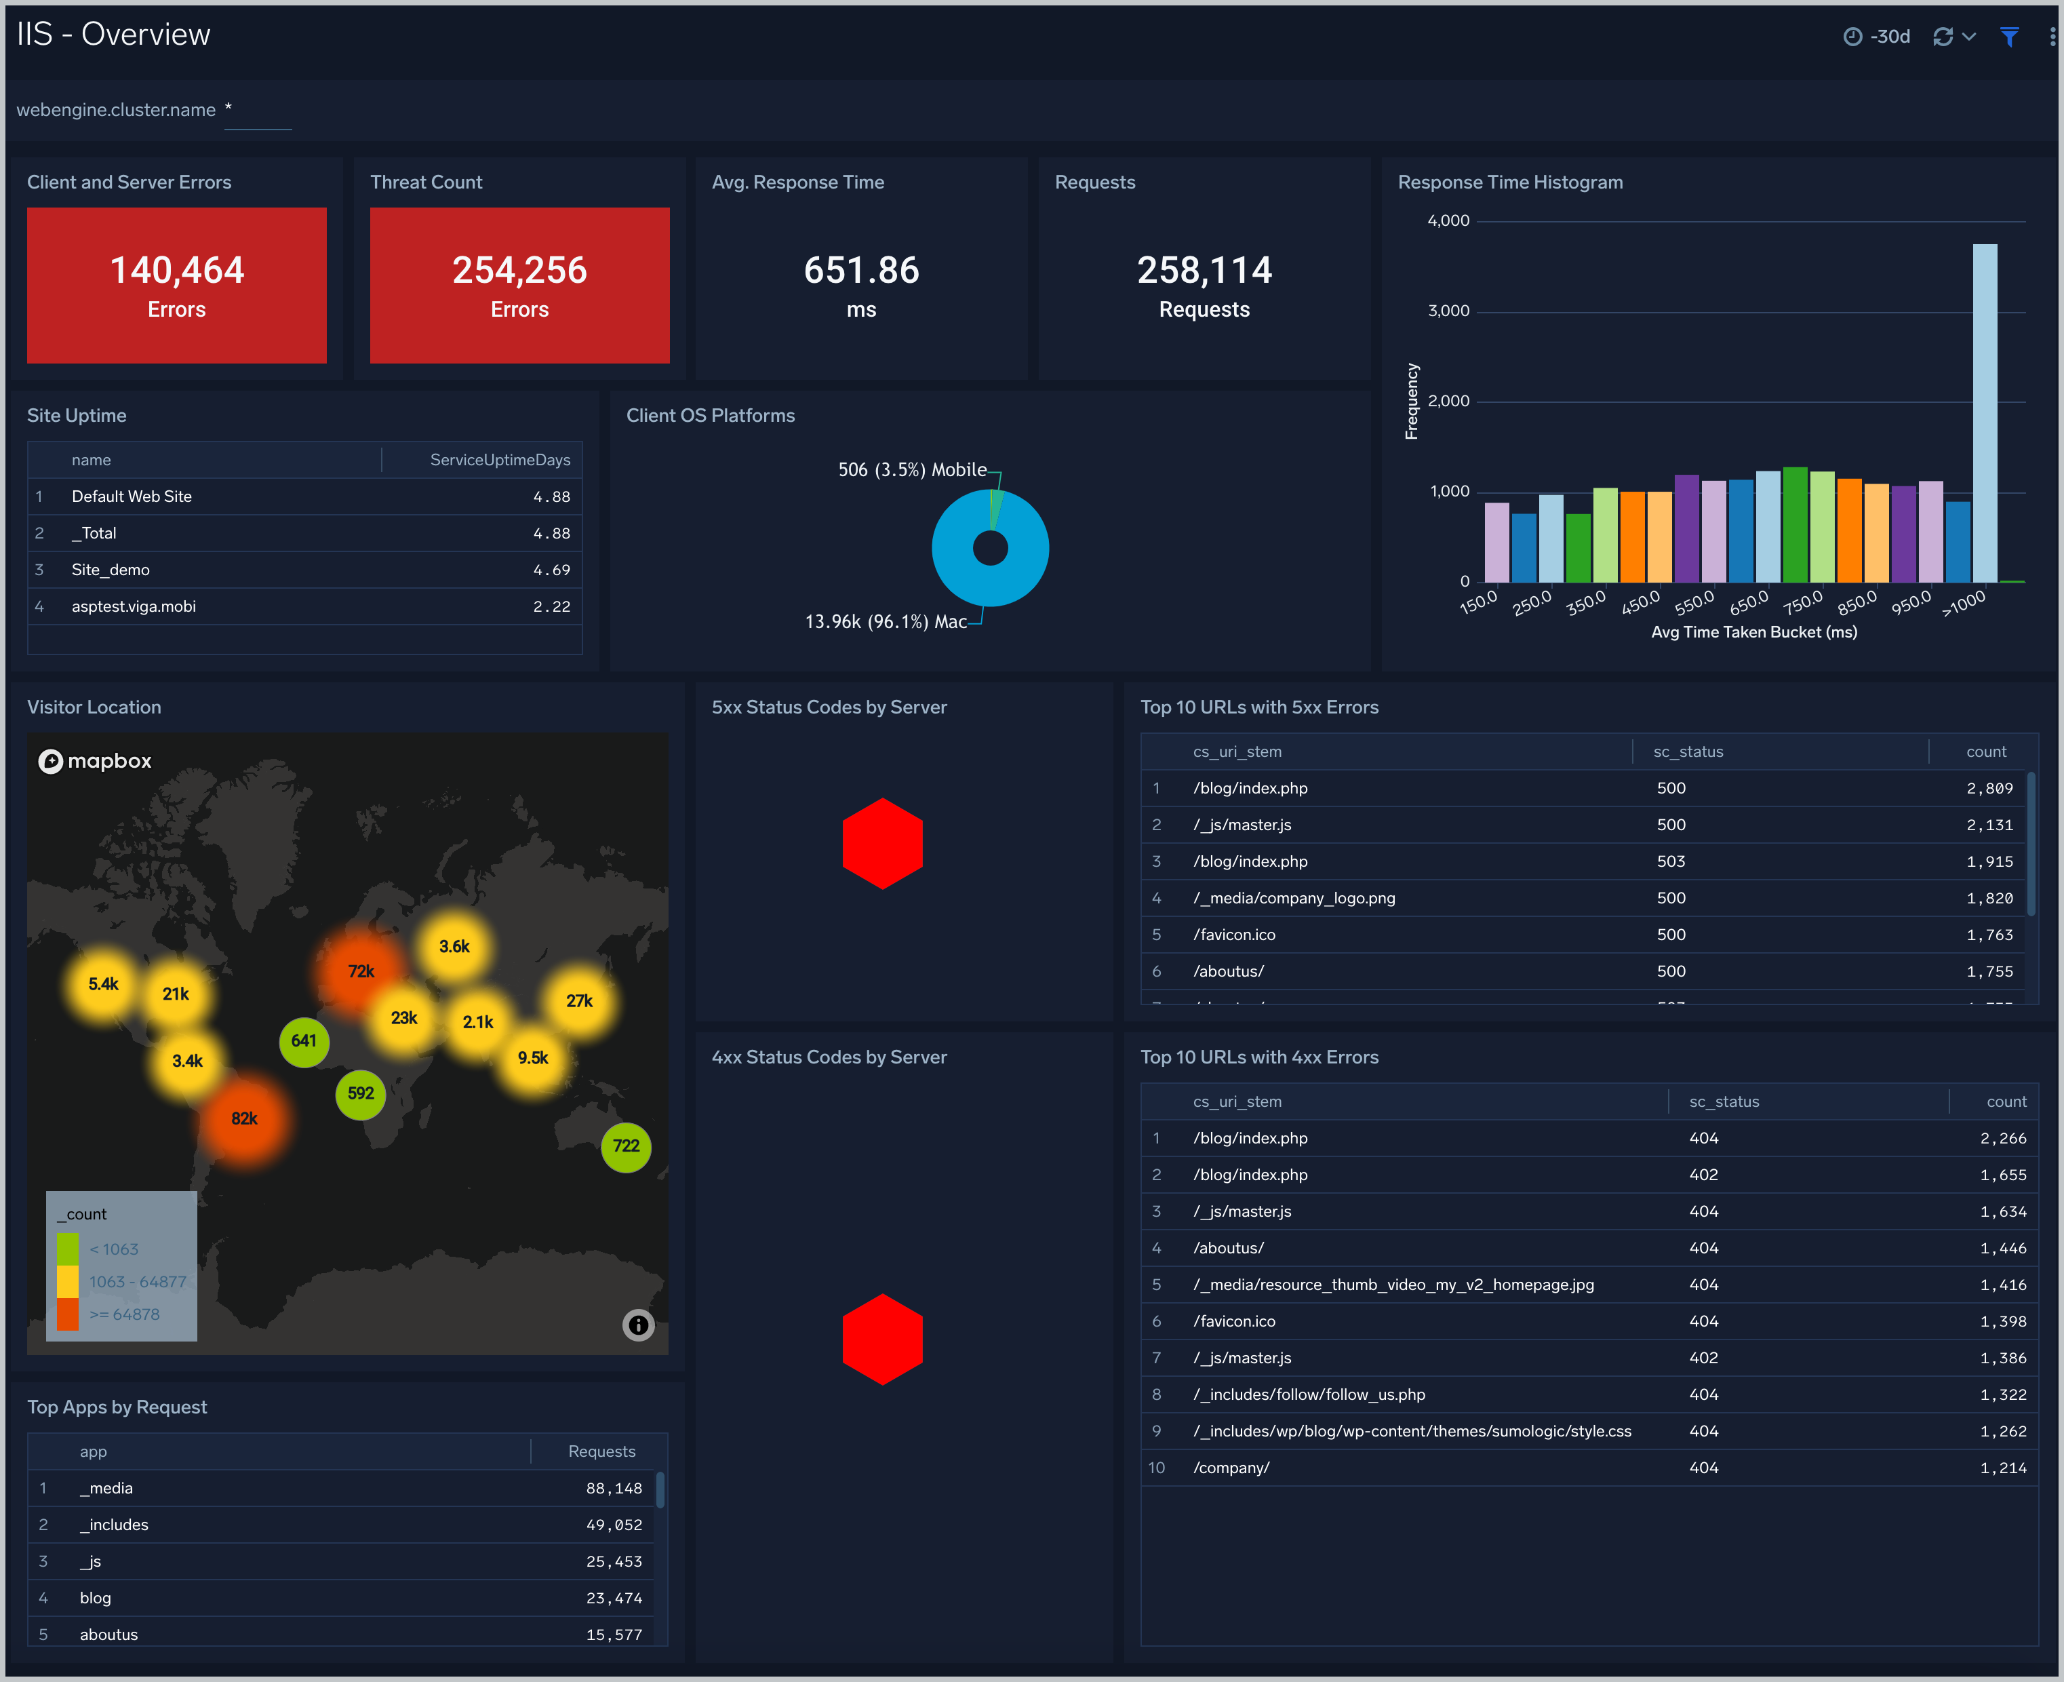
Task: Sort 5xx table by count header
Action: 1985,752
